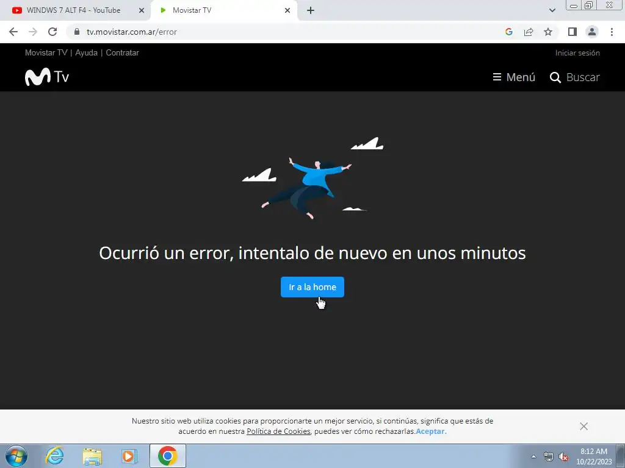Screen dimensions: 625x468
Task: Bookmark this page with star icon
Action: [548, 32]
